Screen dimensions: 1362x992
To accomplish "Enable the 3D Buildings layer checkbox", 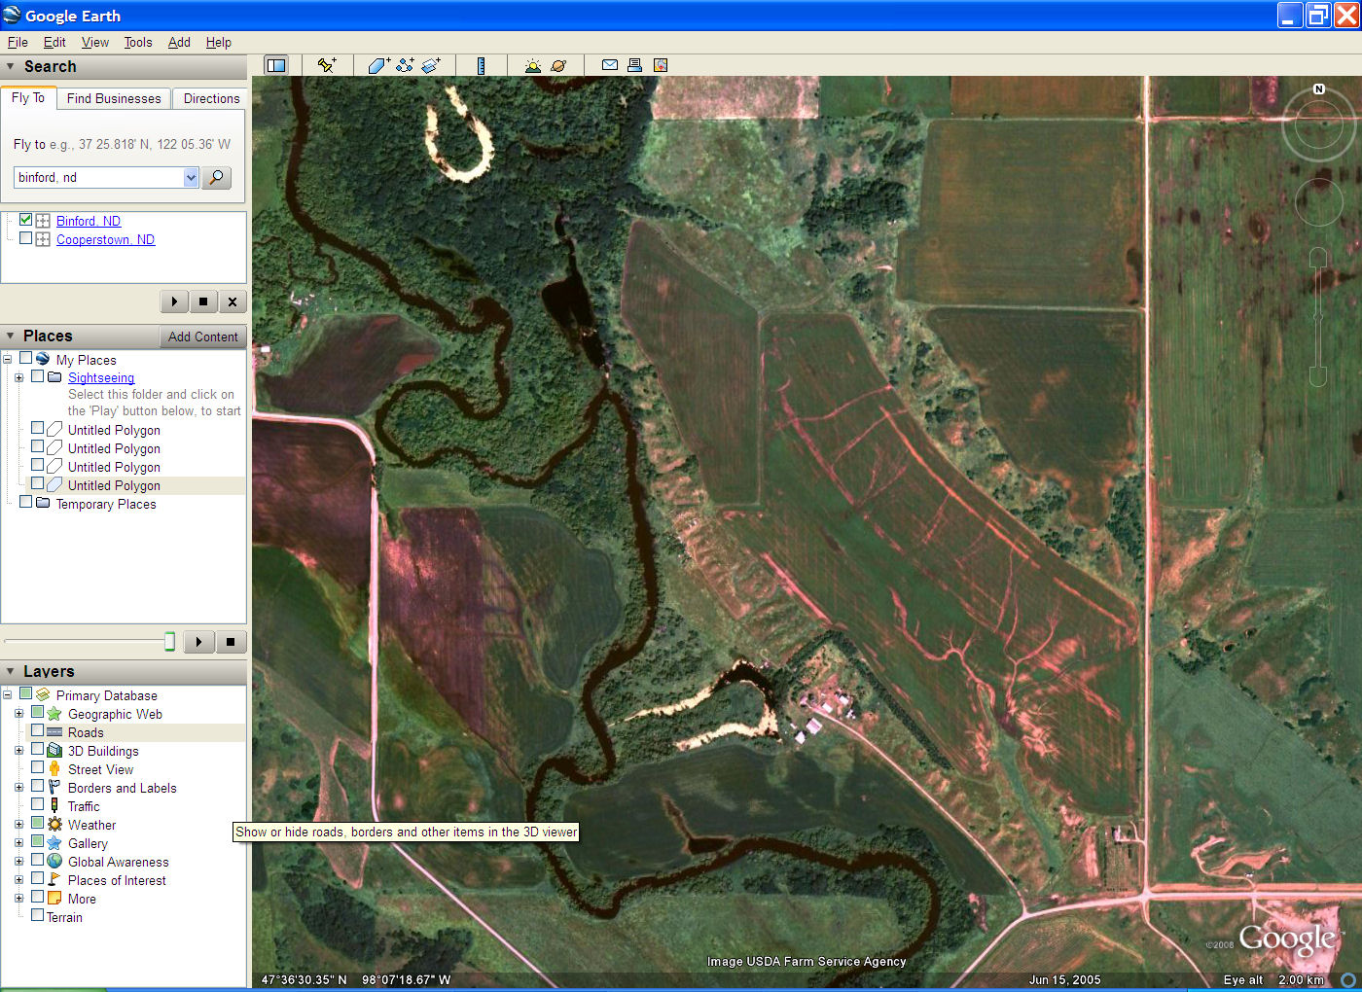I will coord(37,750).
